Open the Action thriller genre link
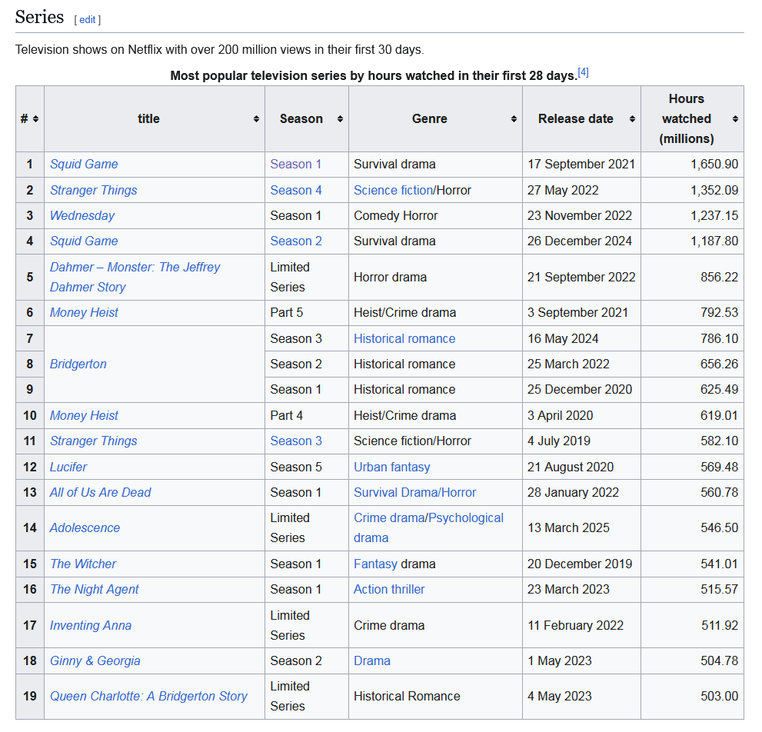Screen dimensions: 762x732 point(389,589)
